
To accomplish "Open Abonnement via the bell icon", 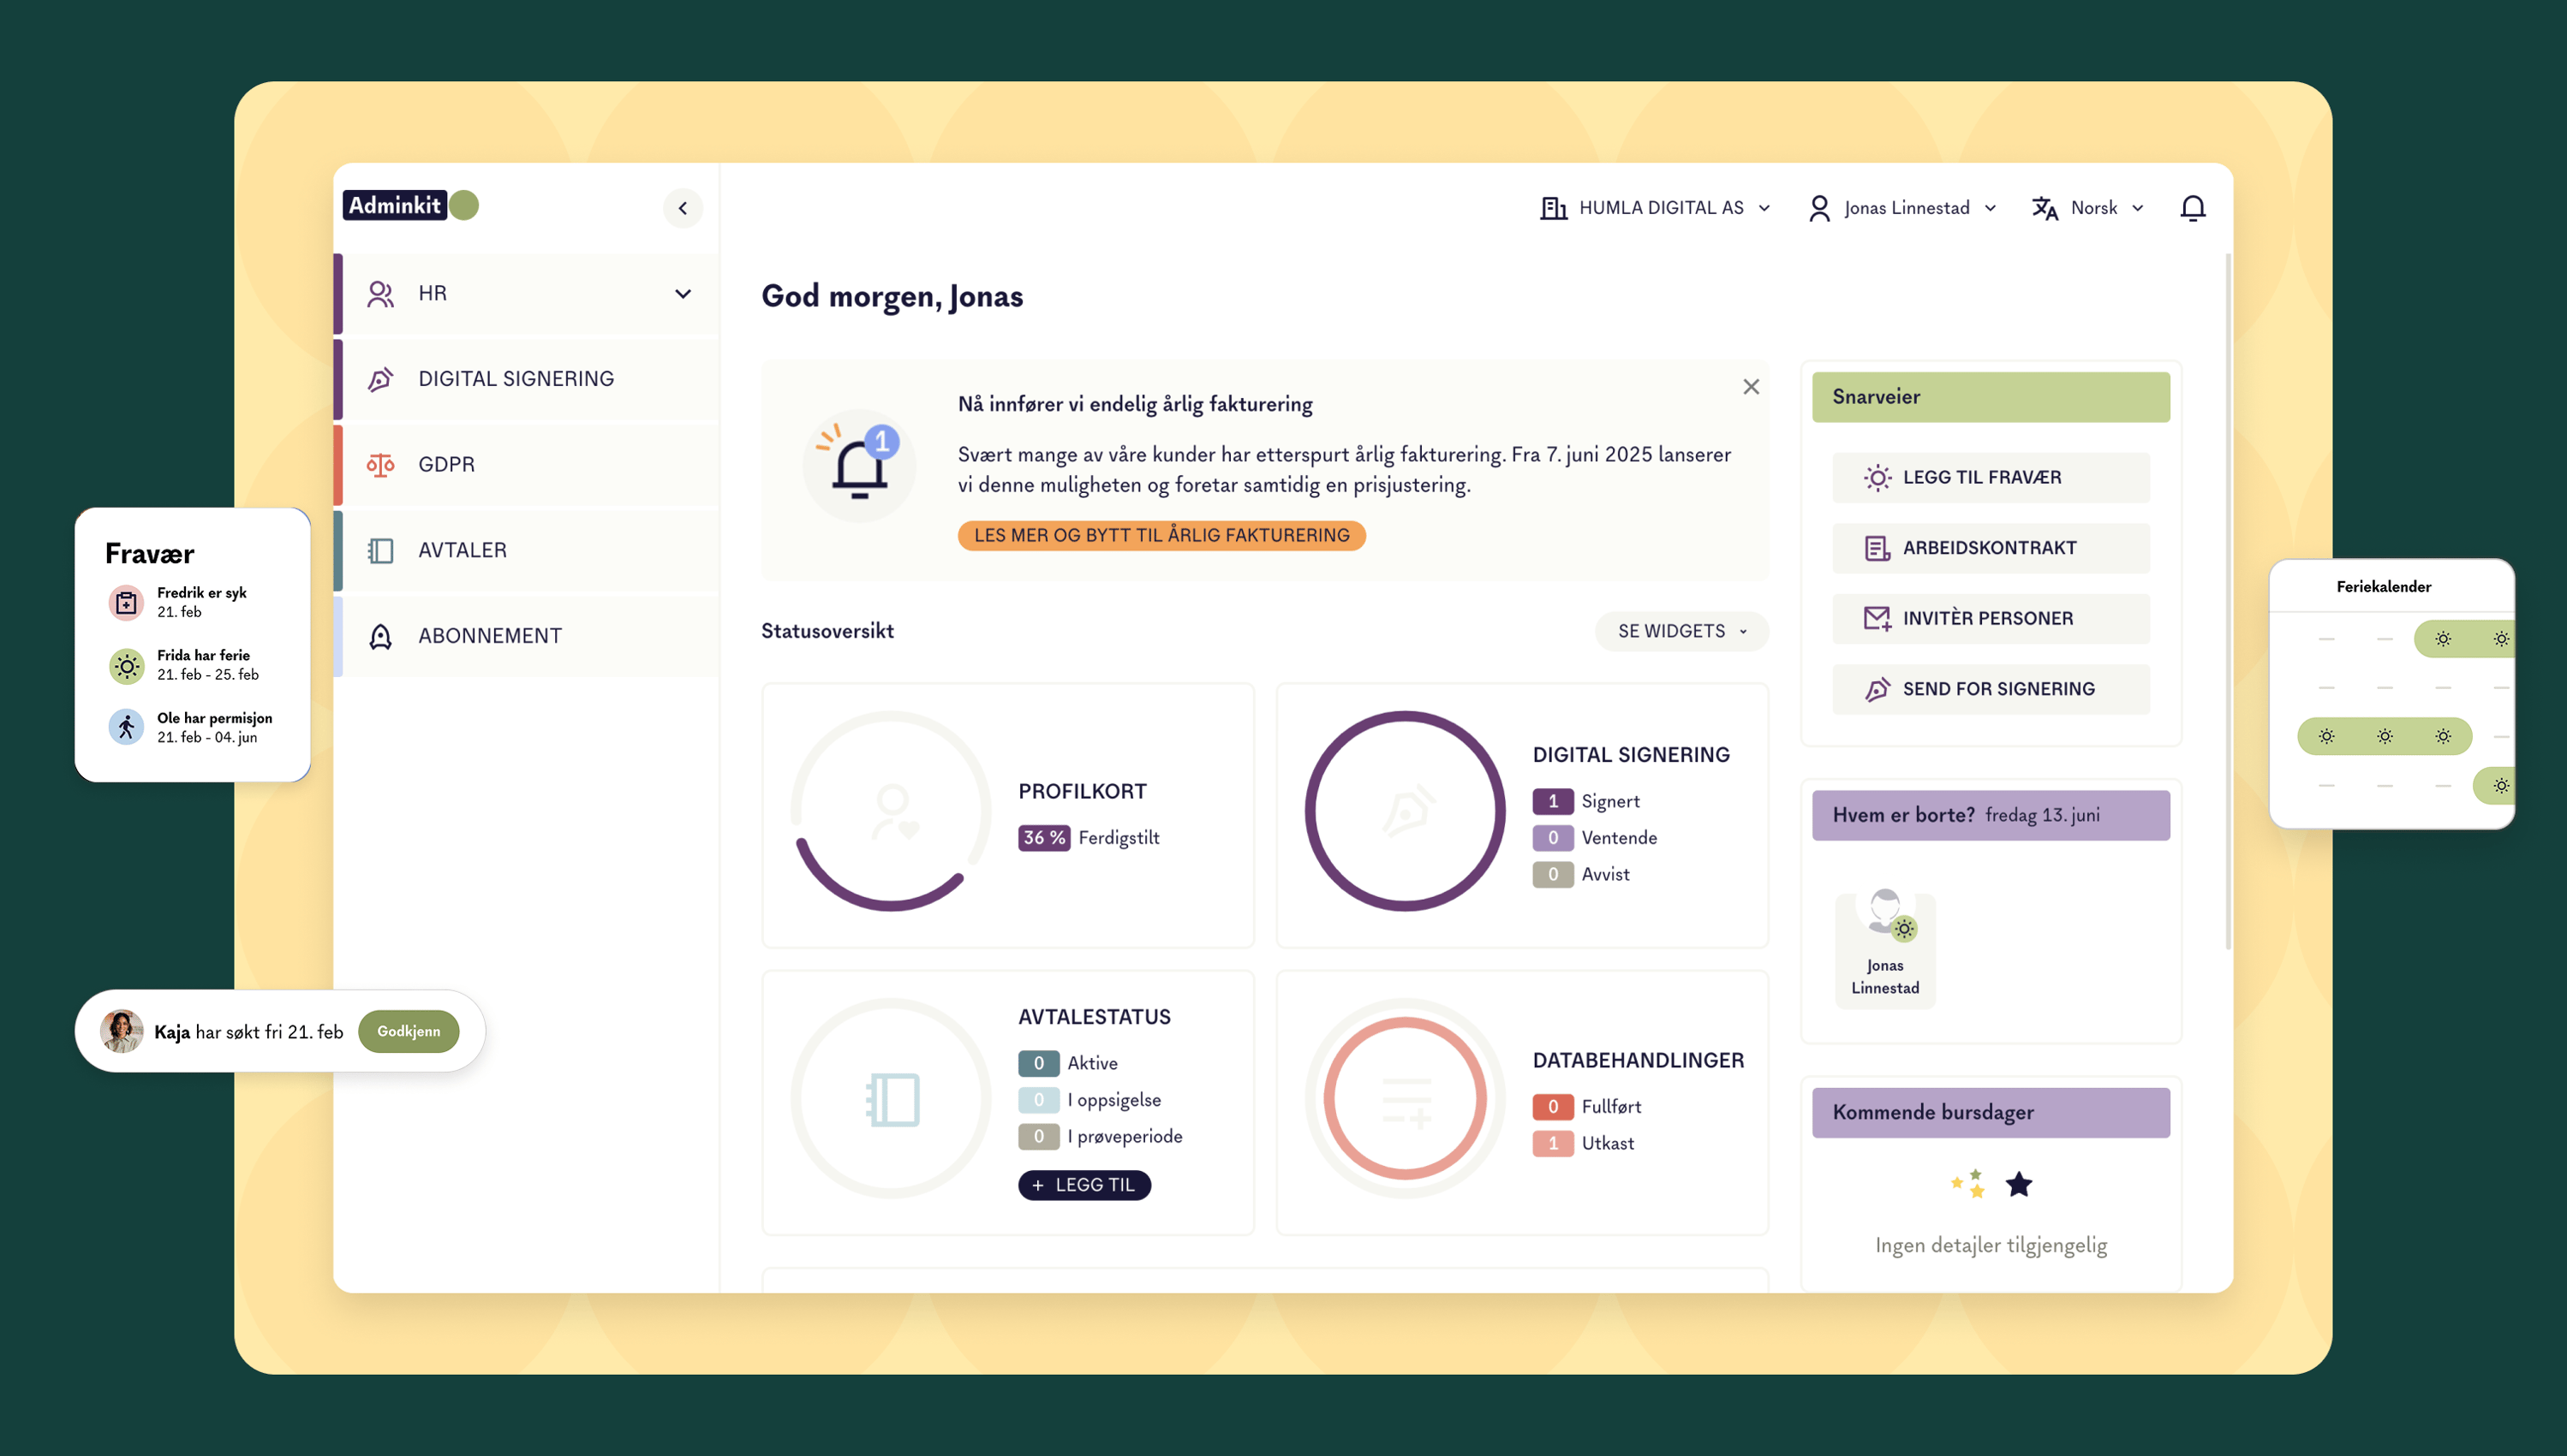I will point(380,635).
